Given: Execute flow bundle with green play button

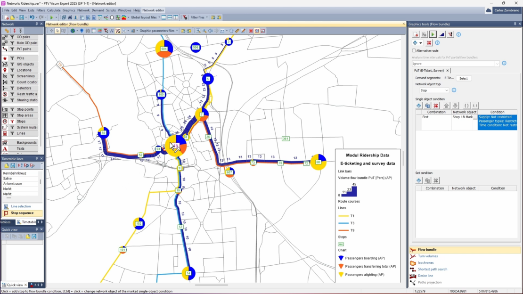Looking at the screenshot, I should [433, 34].
